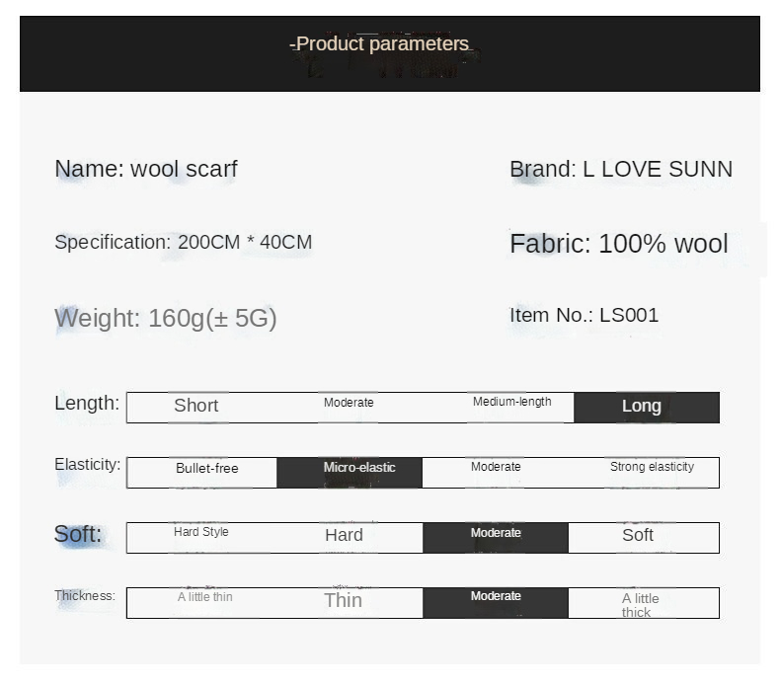Select A little thin thickness option
Viewport: 780px width, 682px height.
pyautogui.click(x=205, y=597)
